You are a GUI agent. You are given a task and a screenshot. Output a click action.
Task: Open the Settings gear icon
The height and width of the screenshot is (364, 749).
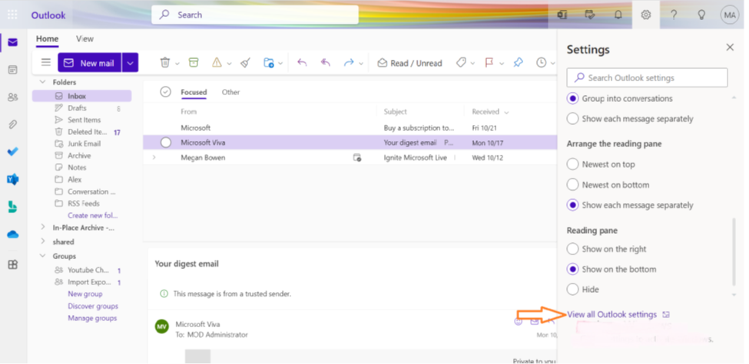(646, 15)
